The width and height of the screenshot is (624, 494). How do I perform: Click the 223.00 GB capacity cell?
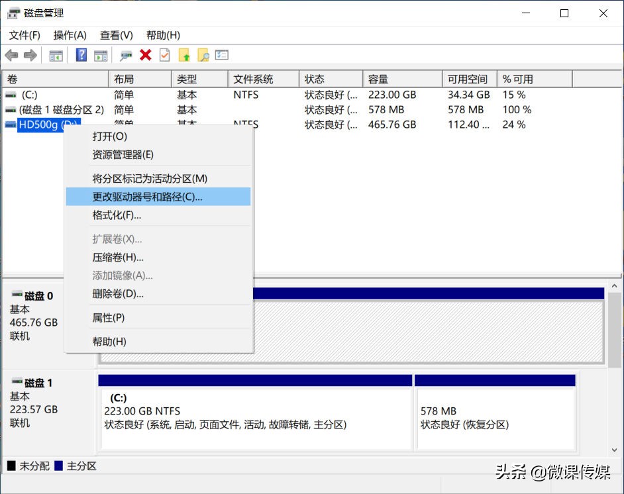point(392,95)
